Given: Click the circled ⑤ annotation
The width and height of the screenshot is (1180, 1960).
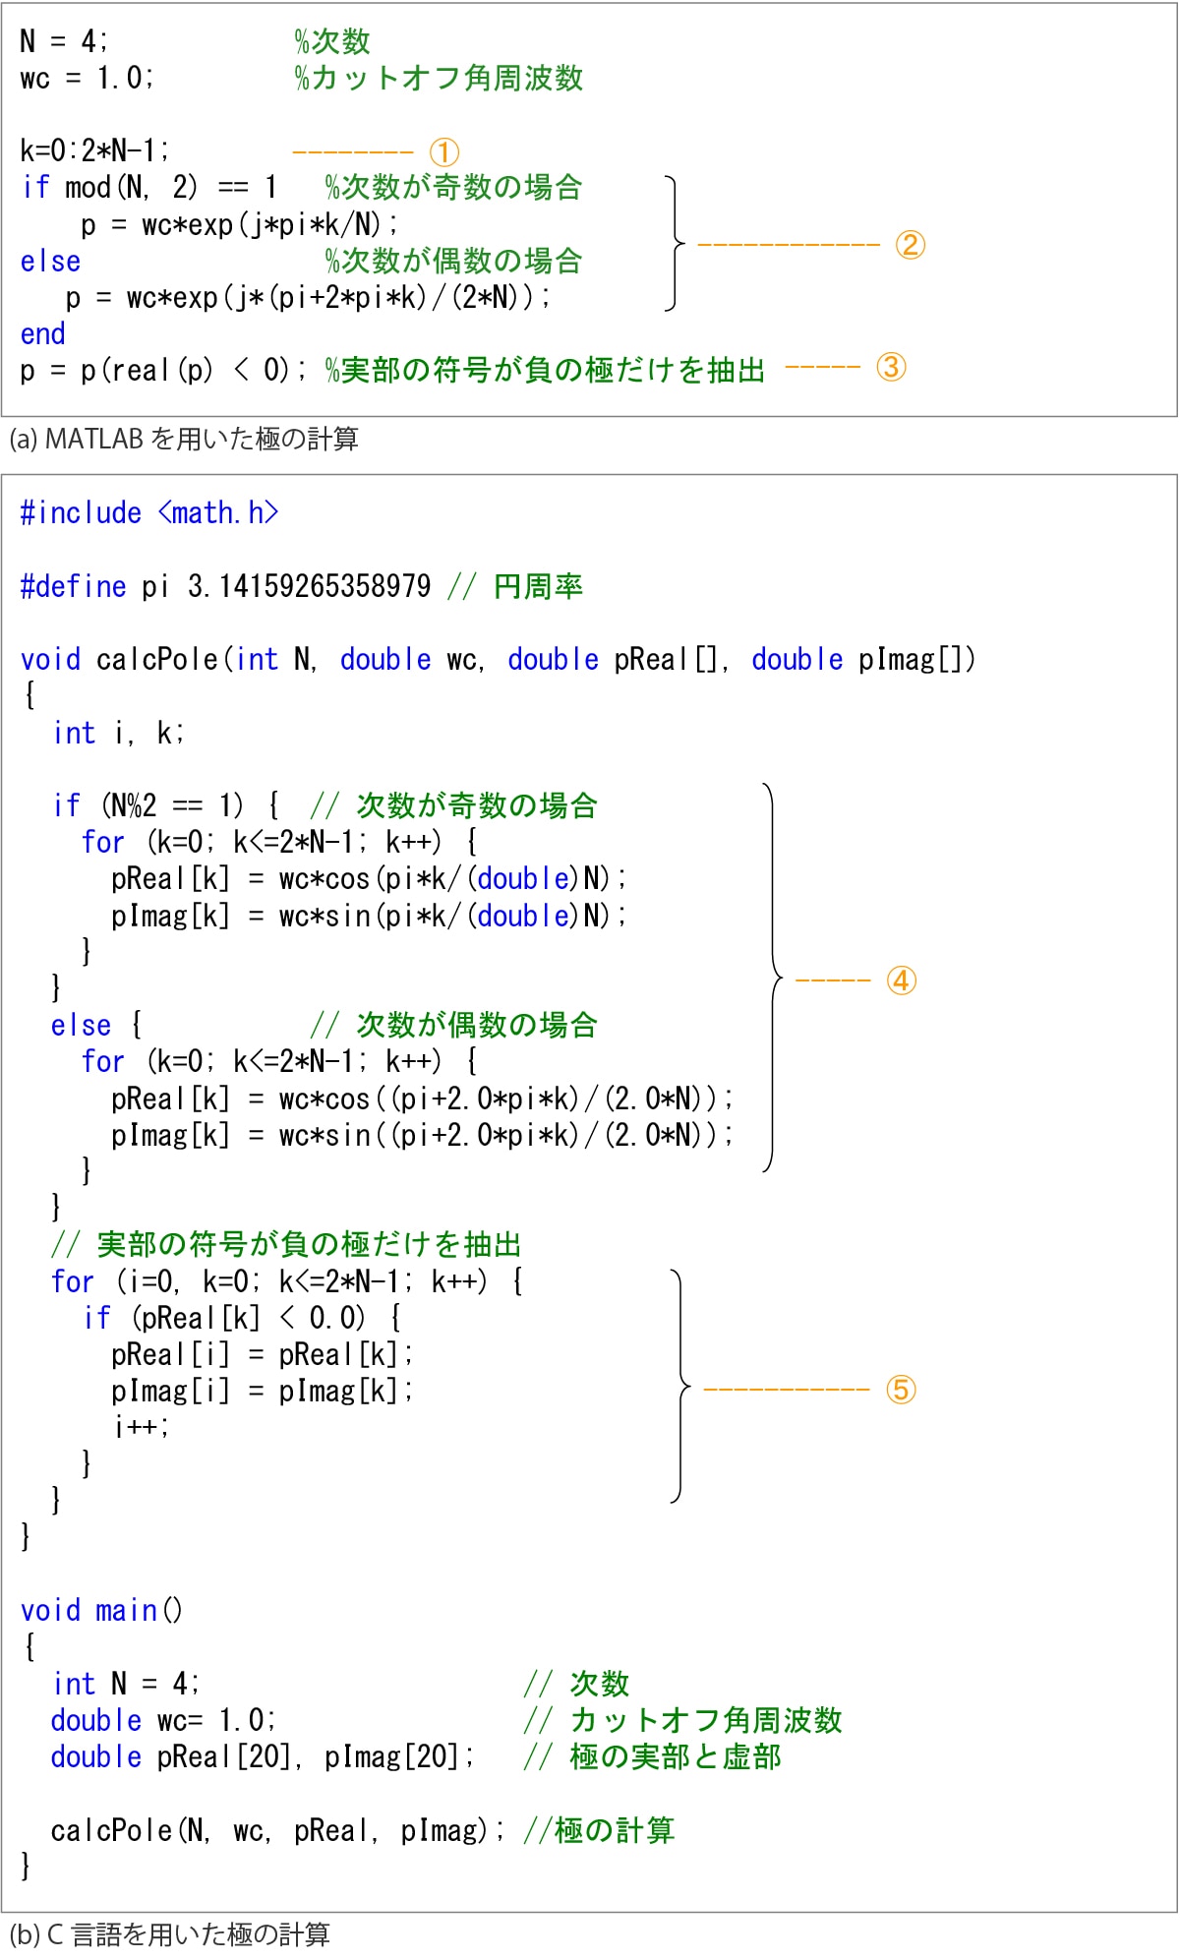Looking at the screenshot, I should pyautogui.click(x=901, y=1390).
